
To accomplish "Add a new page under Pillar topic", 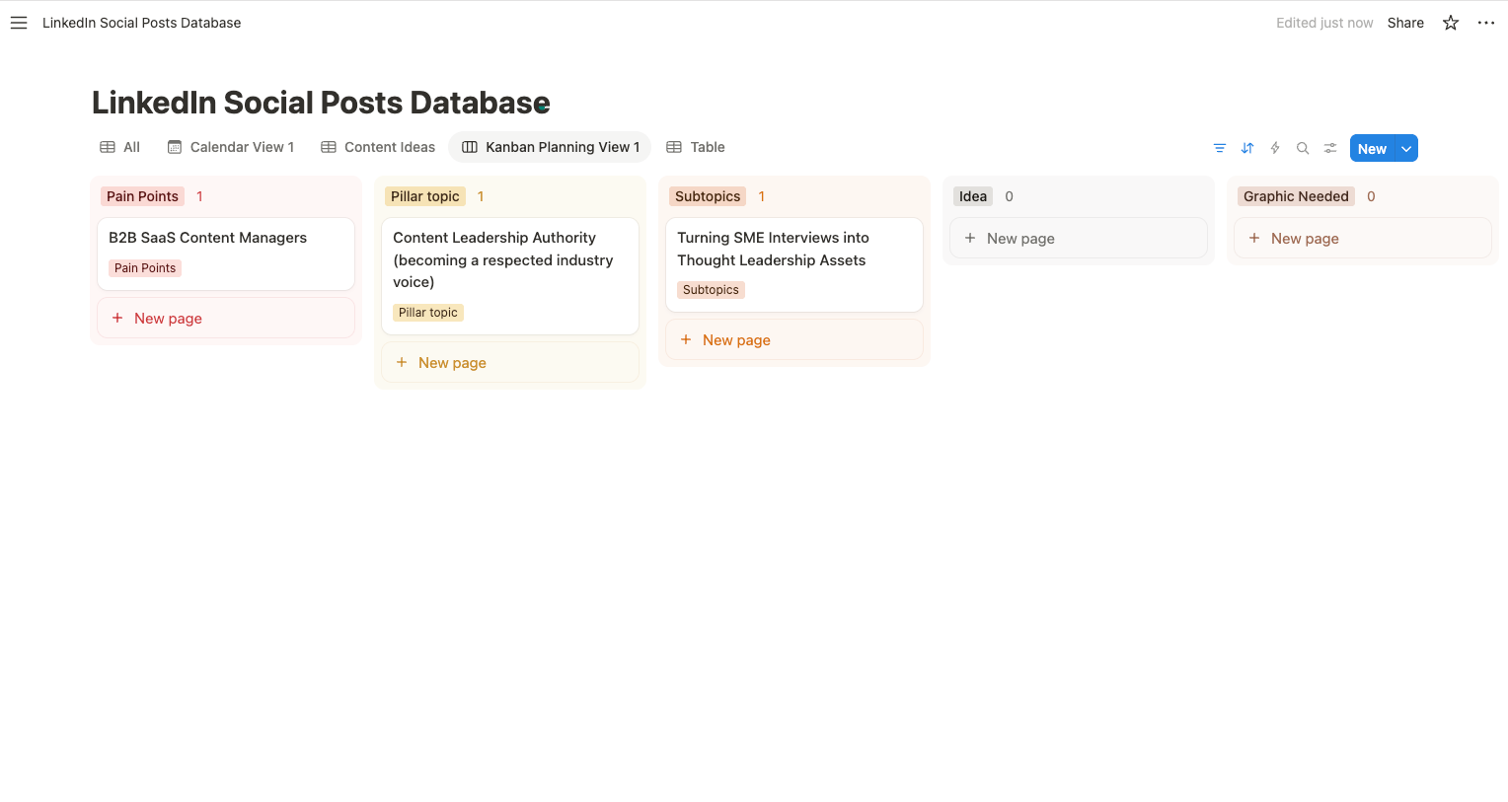I will (510, 362).
